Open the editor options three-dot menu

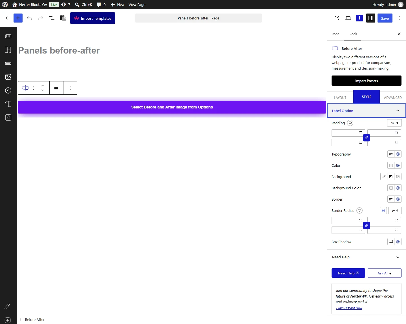pos(399,18)
